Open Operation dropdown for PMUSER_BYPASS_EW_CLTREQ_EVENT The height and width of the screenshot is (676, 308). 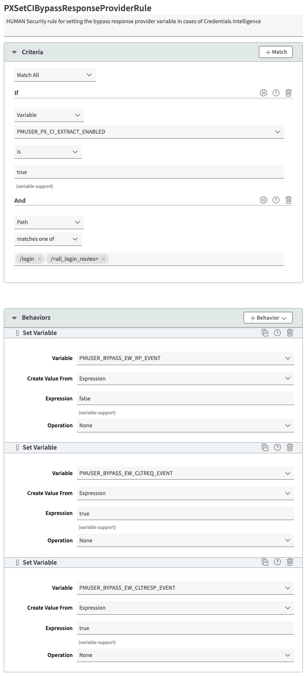185,541
